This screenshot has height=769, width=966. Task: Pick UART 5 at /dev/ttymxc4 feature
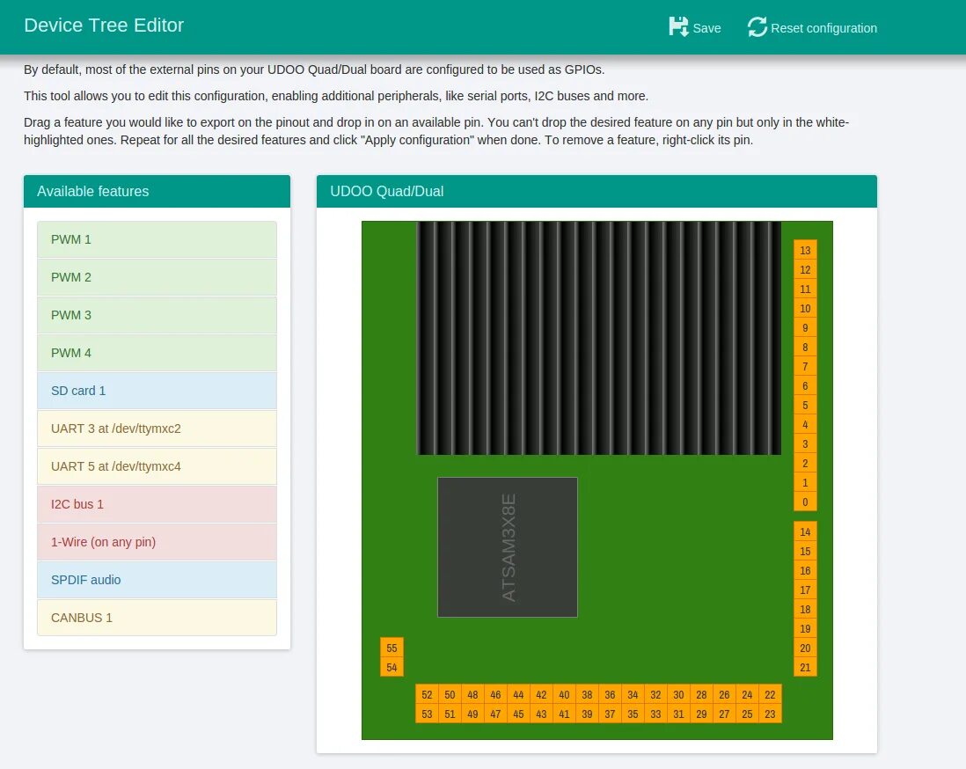(157, 466)
